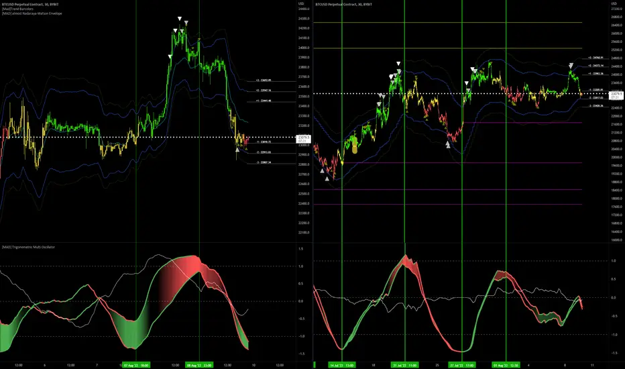625x369 pixels.
Task: Click the 27 Jul '22 17:00 time marker
Action: click(x=462, y=365)
